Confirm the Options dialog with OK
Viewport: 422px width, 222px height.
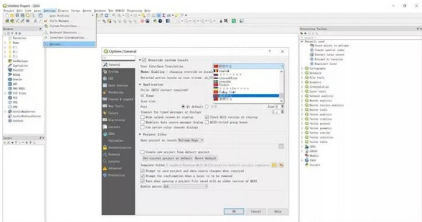(234, 212)
